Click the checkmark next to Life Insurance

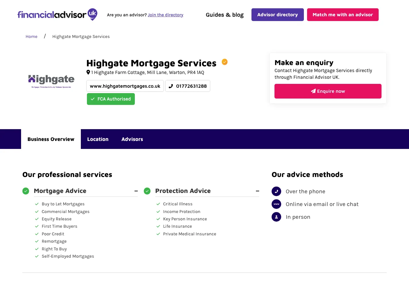click(x=158, y=226)
